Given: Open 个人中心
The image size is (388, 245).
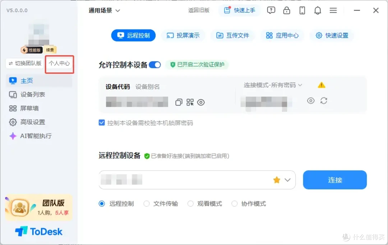Looking at the screenshot, I should click(x=59, y=63).
